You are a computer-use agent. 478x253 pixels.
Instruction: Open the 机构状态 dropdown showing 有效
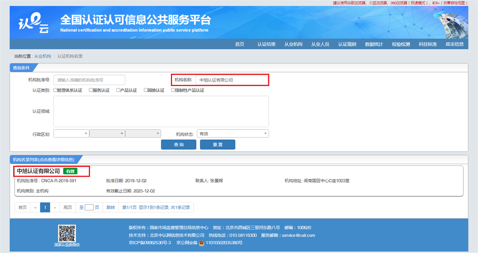[233, 133]
